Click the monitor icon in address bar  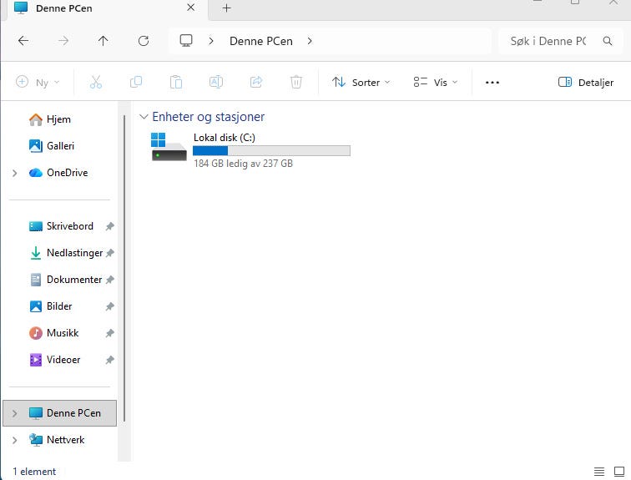(x=186, y=41)
